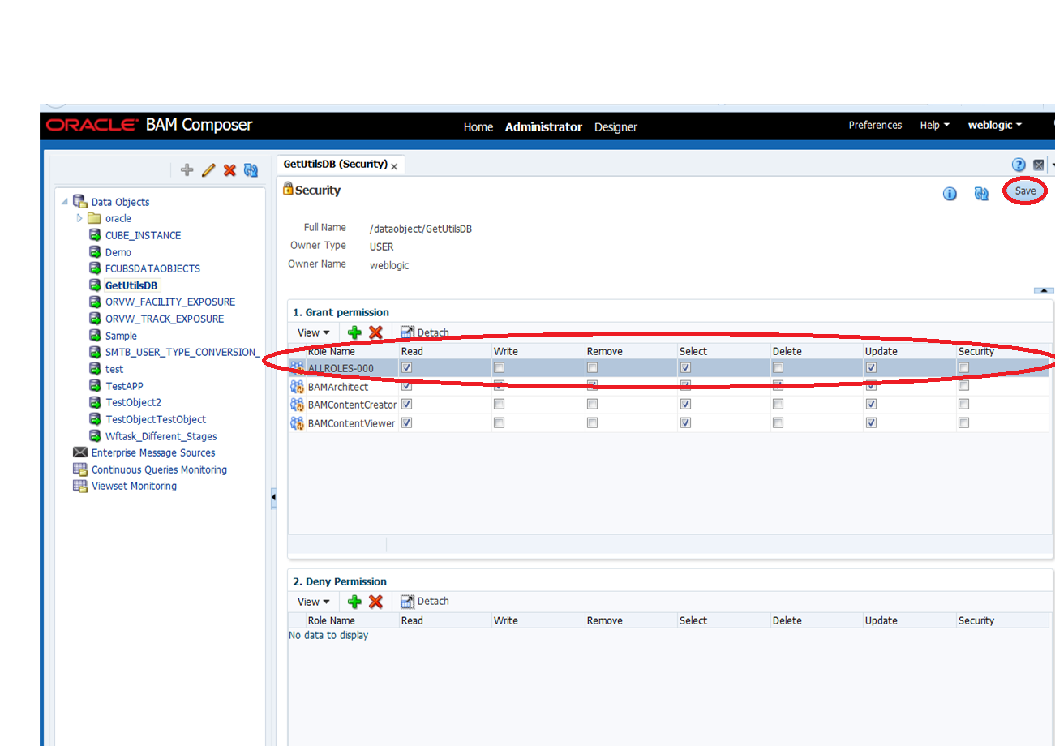
Task: Uncheck Read for BAMContentViewer
Action: coord(407,422)
